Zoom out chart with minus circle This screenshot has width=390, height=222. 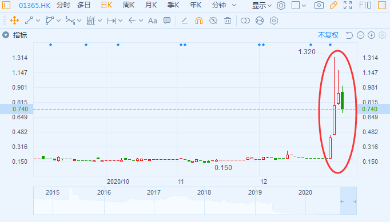360,35
